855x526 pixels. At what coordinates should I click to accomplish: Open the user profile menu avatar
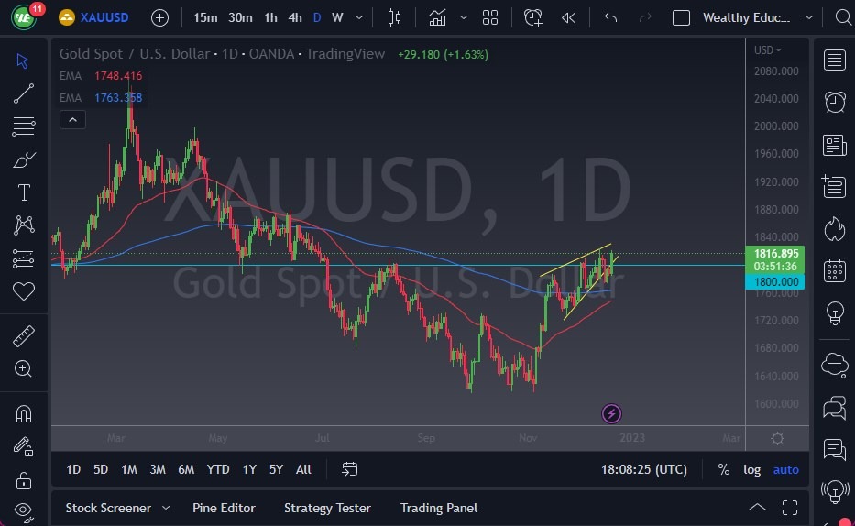[24, 17]
